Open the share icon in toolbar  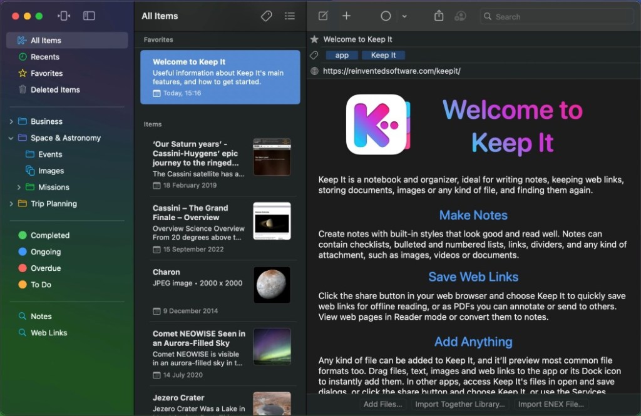tap(439, 16)
